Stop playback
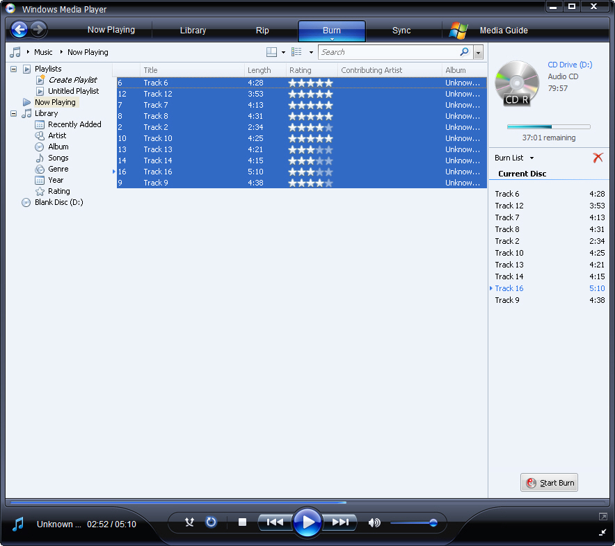This screenshot has height=546, width=615. [242, 522]
